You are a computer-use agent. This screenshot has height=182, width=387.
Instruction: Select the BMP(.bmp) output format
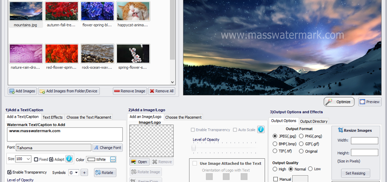point(275,144)
